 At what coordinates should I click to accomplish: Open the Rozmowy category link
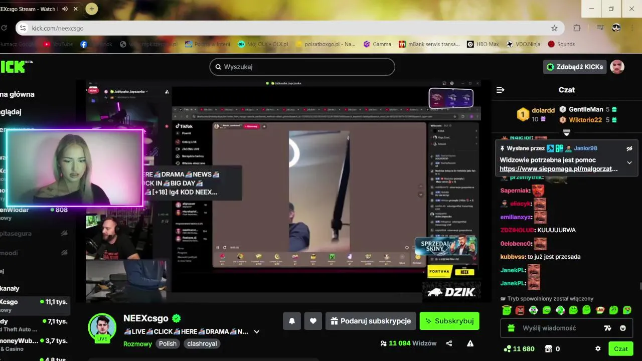pos(137,344)
